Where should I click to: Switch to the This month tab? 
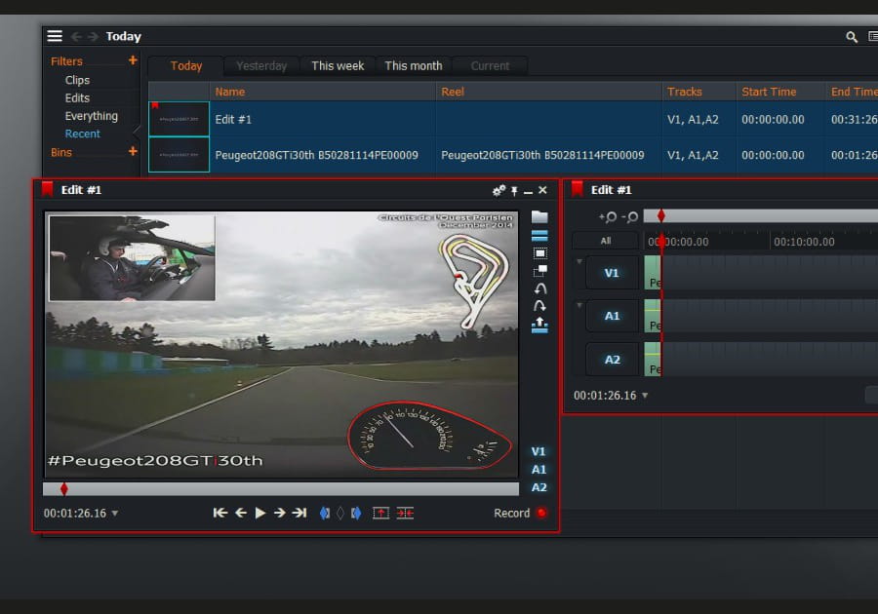point(414,66)
